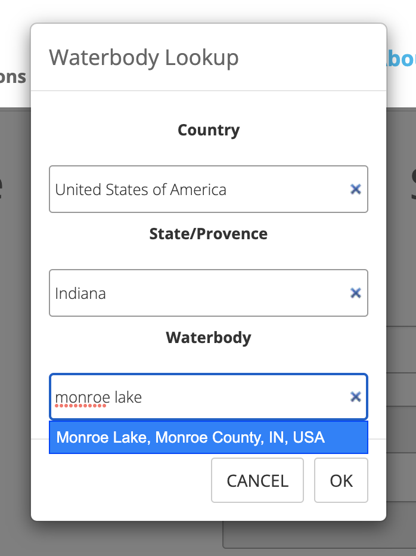Click the Waterbody Lookup dialog title
Viewport: 416px width, 556px height.
pyautogui.click(x=144, y=58)
